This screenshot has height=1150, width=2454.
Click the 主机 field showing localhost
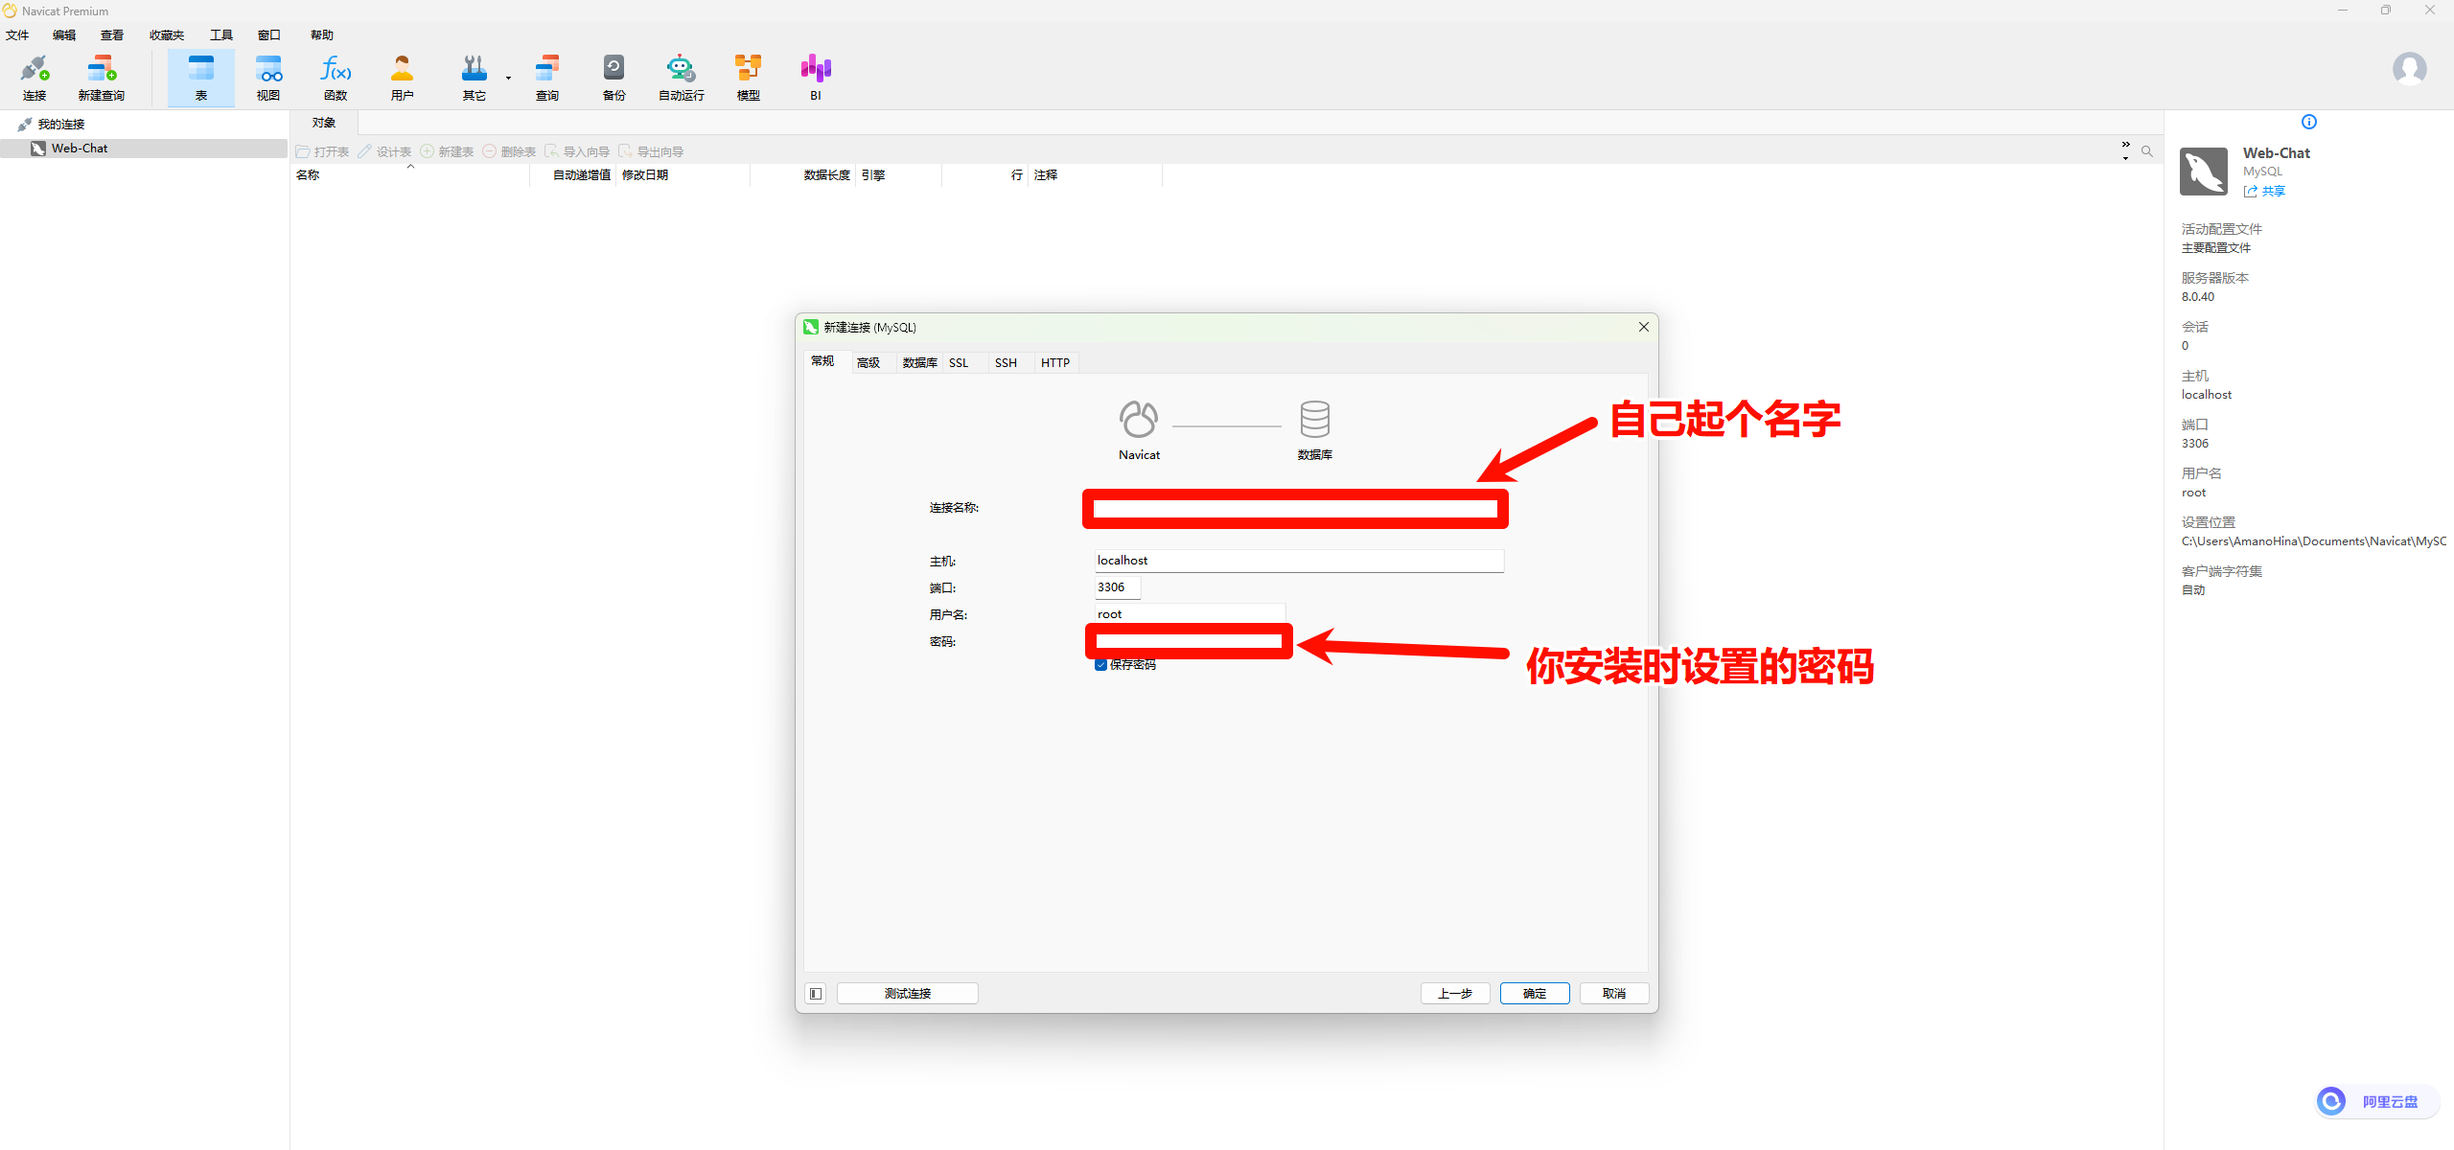coord(1299,561)
